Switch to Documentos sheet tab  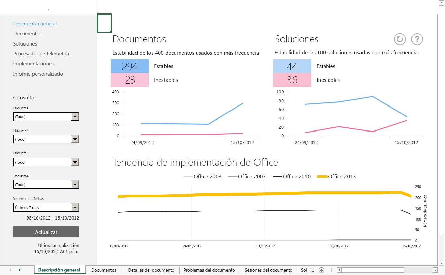coord(104,270)
